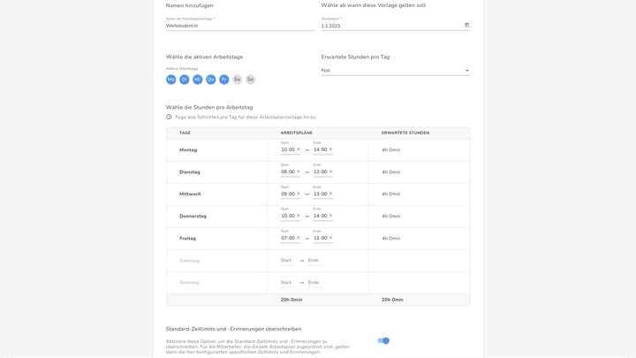Click the Sonntag Ende time field
636x358 pixels.
[314, 283]
